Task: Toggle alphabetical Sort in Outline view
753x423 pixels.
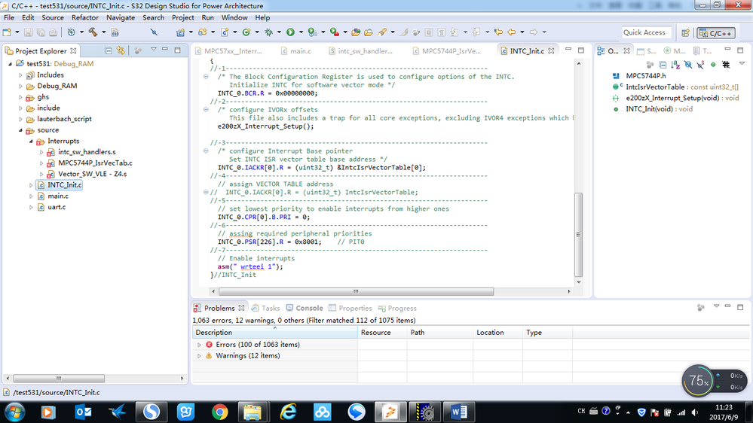Action: click(x=675, y=64)
